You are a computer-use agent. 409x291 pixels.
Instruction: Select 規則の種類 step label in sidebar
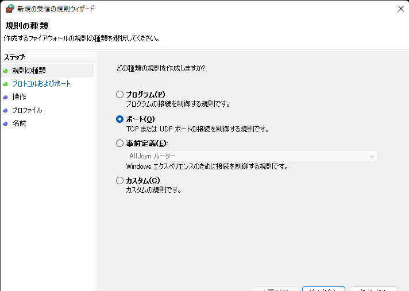click(x=29, y=71)
